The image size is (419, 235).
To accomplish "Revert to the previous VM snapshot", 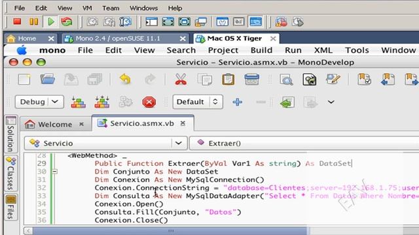I will coord(109,22).
